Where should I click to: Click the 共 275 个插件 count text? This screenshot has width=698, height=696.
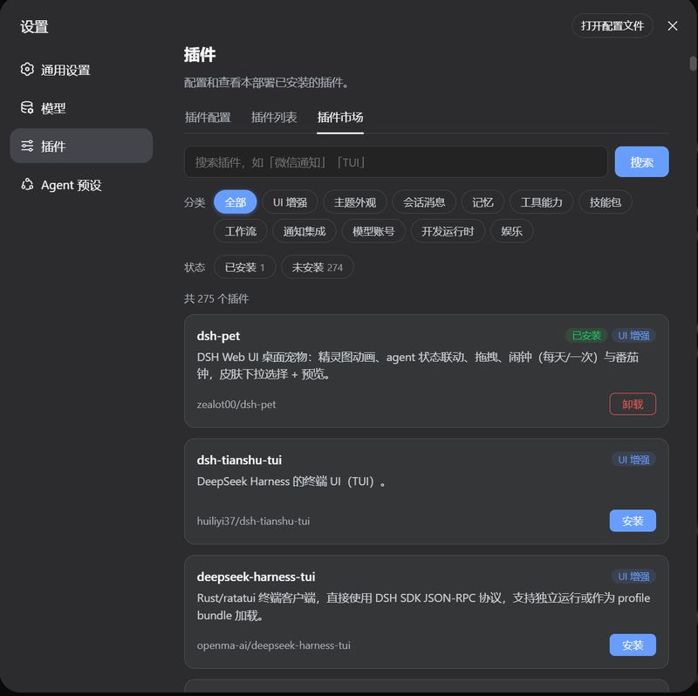[x=216, y=298]
